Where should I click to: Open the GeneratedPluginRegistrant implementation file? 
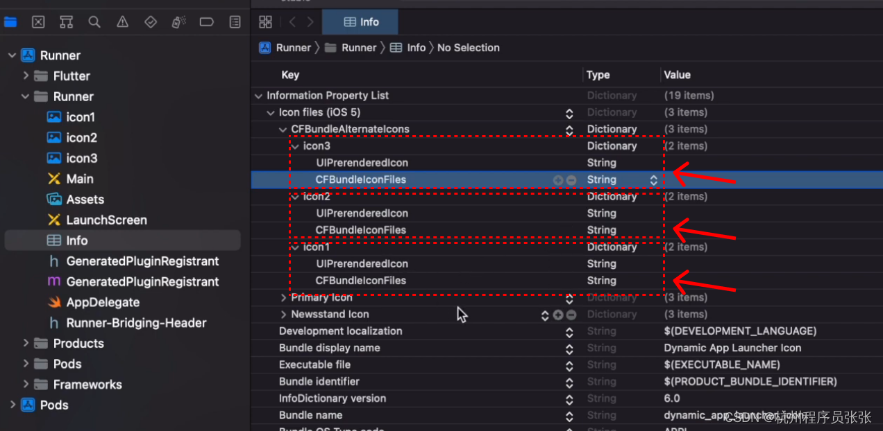tap(133, 281)
